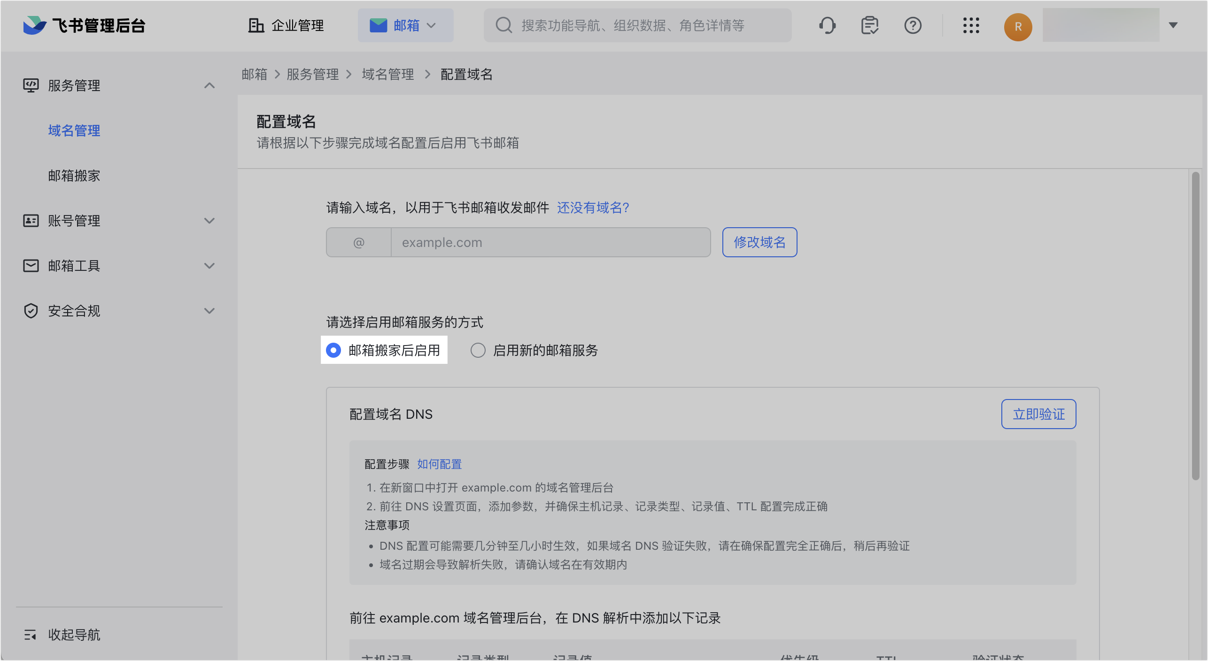Click the 账号管理 ID card icon
Image resolution: width=1208 pixels, height=661 pixels.
[31, 221]
